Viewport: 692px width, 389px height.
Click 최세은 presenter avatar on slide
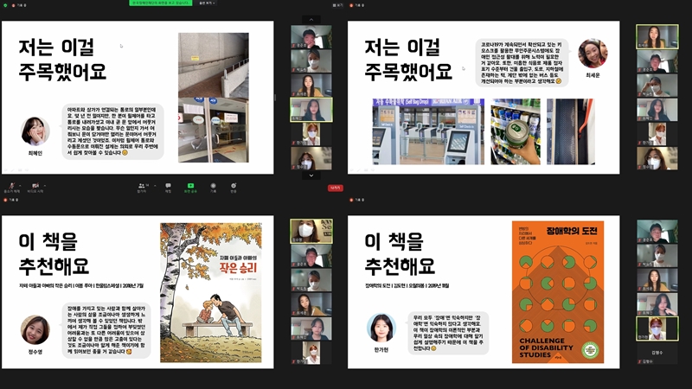[593, 54]
